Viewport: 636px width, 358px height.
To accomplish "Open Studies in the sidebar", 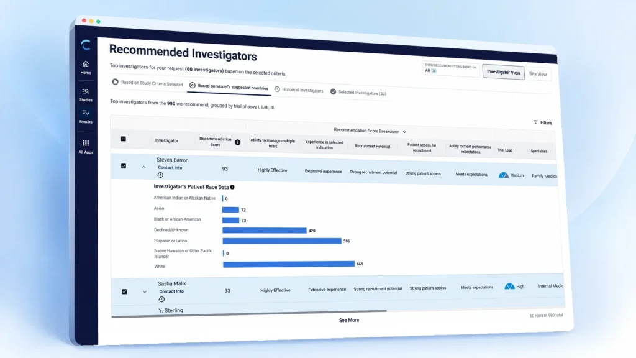I will [x=86, y=95].
